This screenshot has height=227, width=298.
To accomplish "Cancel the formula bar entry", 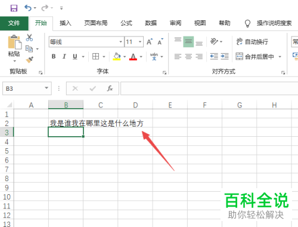I will pos(75,88).
